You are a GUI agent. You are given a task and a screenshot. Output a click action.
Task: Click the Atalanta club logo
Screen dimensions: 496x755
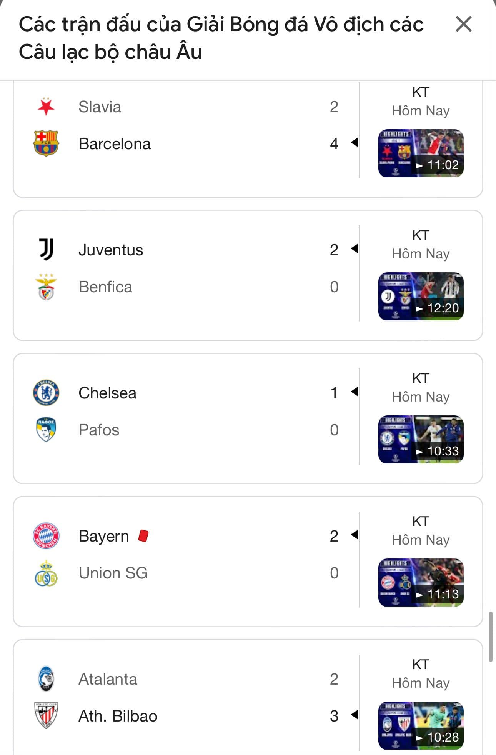[x=46, y=679]
